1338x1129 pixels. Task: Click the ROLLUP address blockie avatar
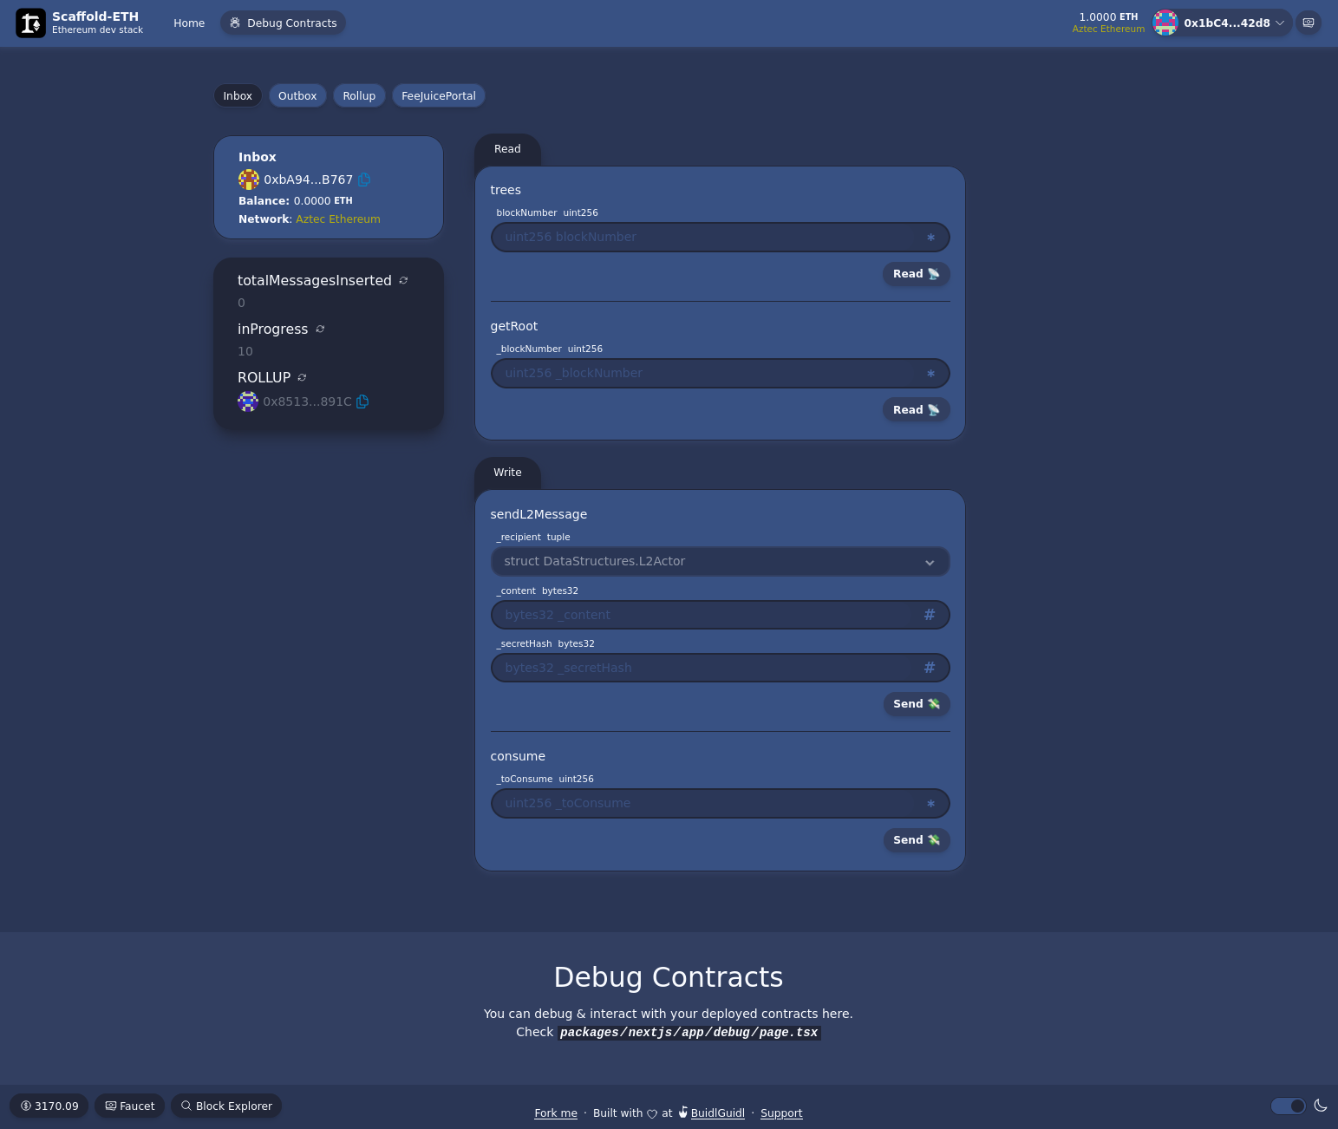pyautogui.click(x=248, y=401)
